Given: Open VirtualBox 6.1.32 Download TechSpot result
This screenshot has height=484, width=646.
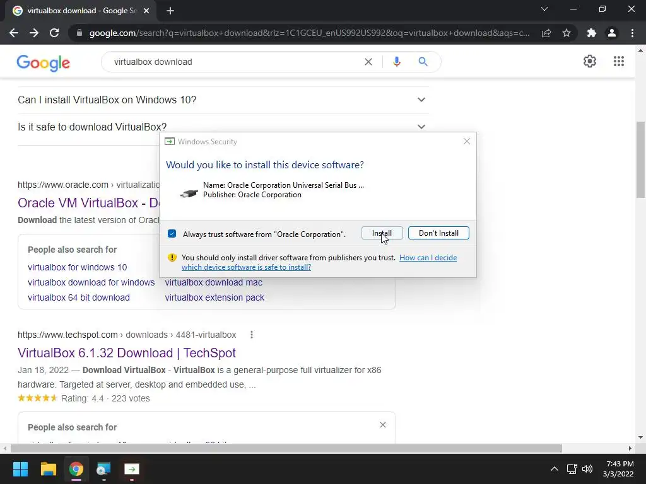Looking at the screenshot, I should pos(126,353).
